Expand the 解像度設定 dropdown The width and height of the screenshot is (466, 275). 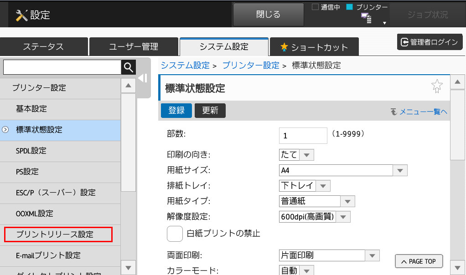[315, 217]
